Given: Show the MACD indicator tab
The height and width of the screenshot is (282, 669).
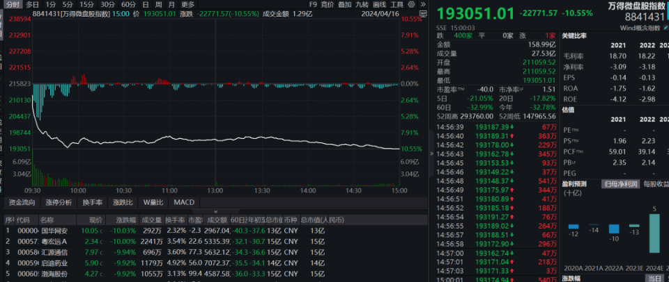Looking at the screenshot, I should pyautogui.click(x=184, y=202).
